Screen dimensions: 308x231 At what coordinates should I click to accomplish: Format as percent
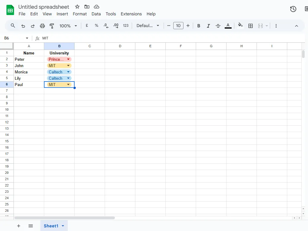97,26
